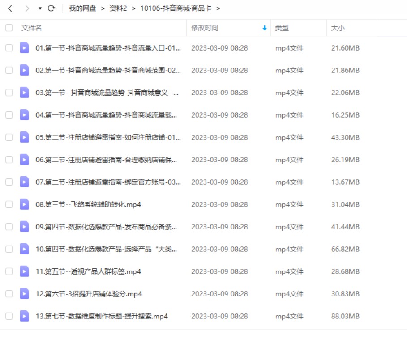Go back with the left arrow
The image size is (407, 343).
pyautogui.click(x=10, y=8)
